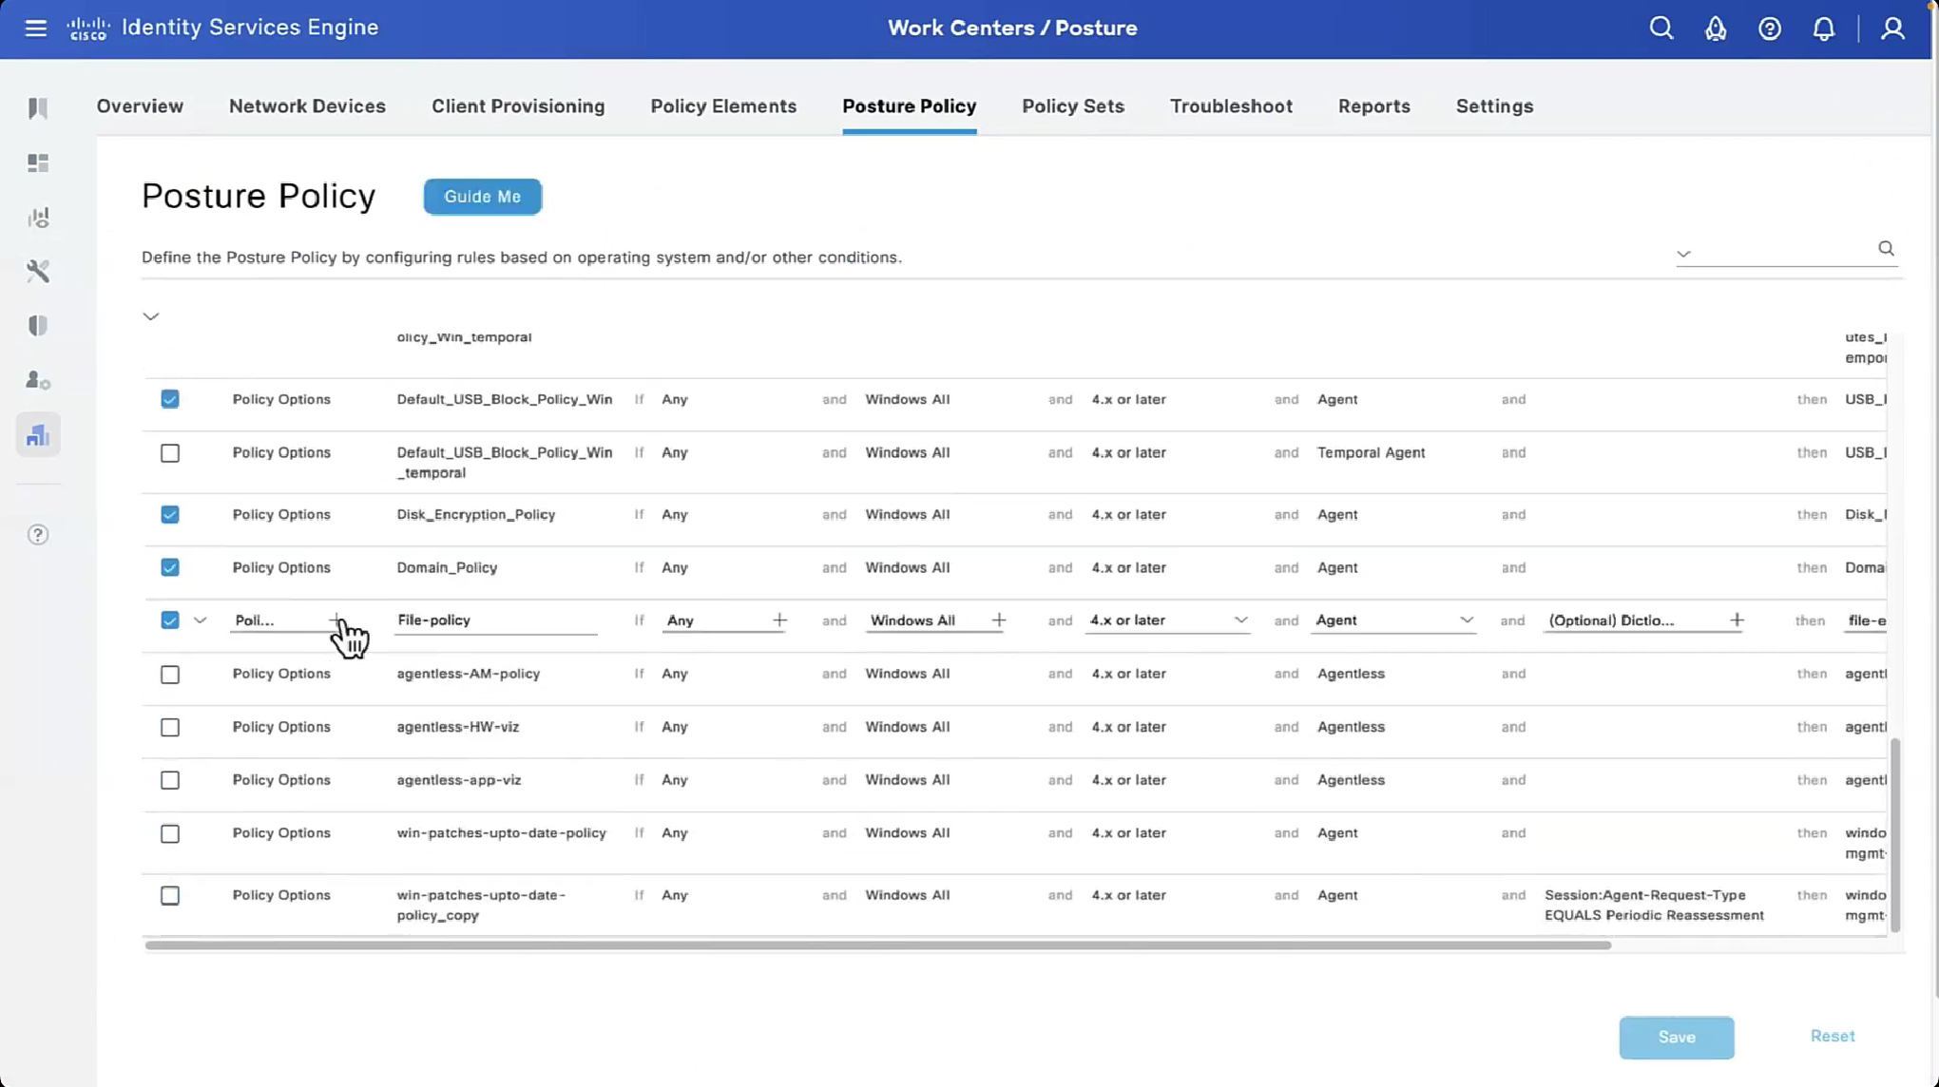Switch to the Policy Elements tab

pos(723,106)
